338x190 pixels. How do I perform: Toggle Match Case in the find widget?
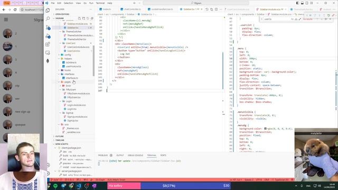[x=292, y=19]
